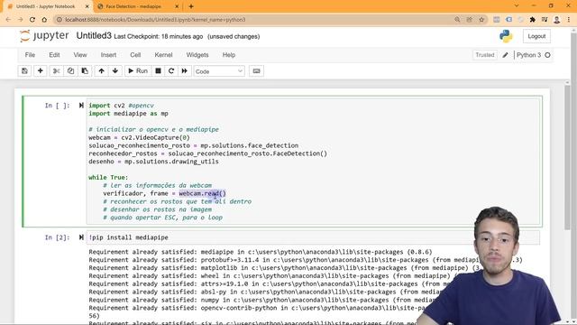Open browser extensions puzzle icon
This screenshot has width=577, height=325.
click(x=533, y=20)
